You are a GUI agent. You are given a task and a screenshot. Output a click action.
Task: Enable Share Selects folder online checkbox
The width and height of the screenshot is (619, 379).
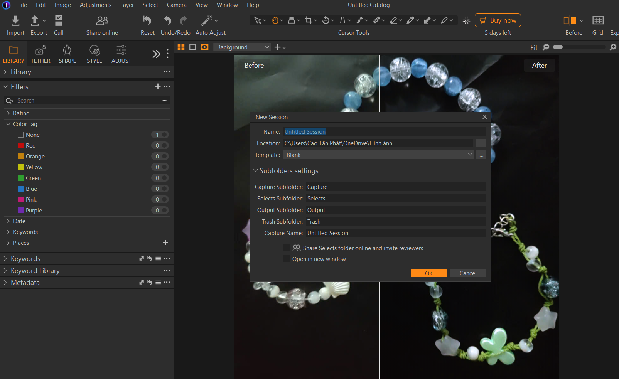click(x=287, y=248)
